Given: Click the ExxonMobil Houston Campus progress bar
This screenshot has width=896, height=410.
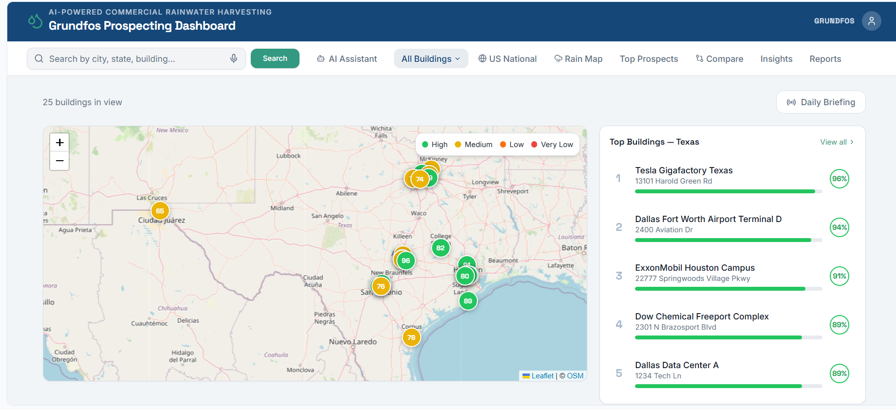Looking at the screenshot, I should (728, 289).
